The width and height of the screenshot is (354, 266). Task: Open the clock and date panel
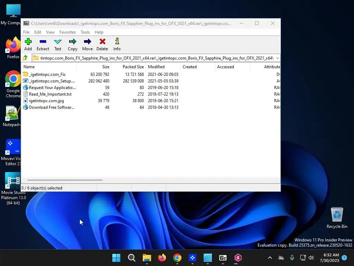coord(329,258)
